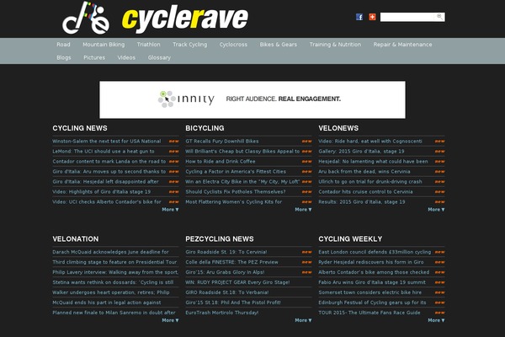This screenshot has height=337, width=505.
Task: Open PezCycling News section heading
Action: (x=220, y=239)
